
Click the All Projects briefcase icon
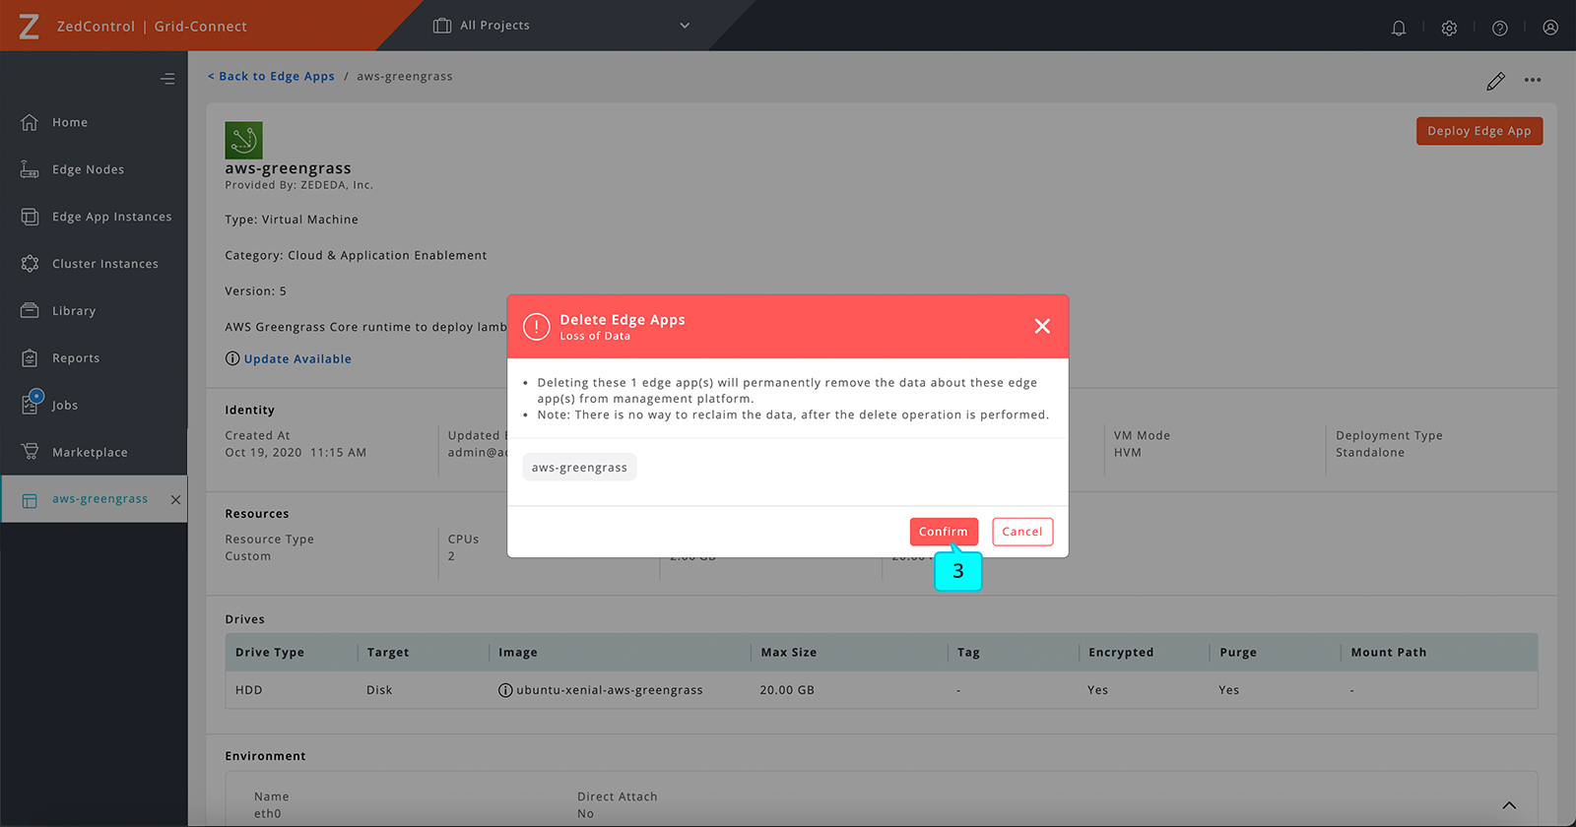pyautogui.click(x=442, y=26)
